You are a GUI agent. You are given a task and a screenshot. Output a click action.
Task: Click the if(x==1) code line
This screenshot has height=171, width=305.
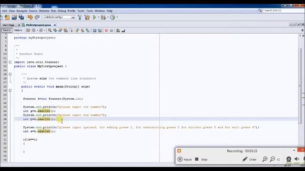click(x=30, y=140)
